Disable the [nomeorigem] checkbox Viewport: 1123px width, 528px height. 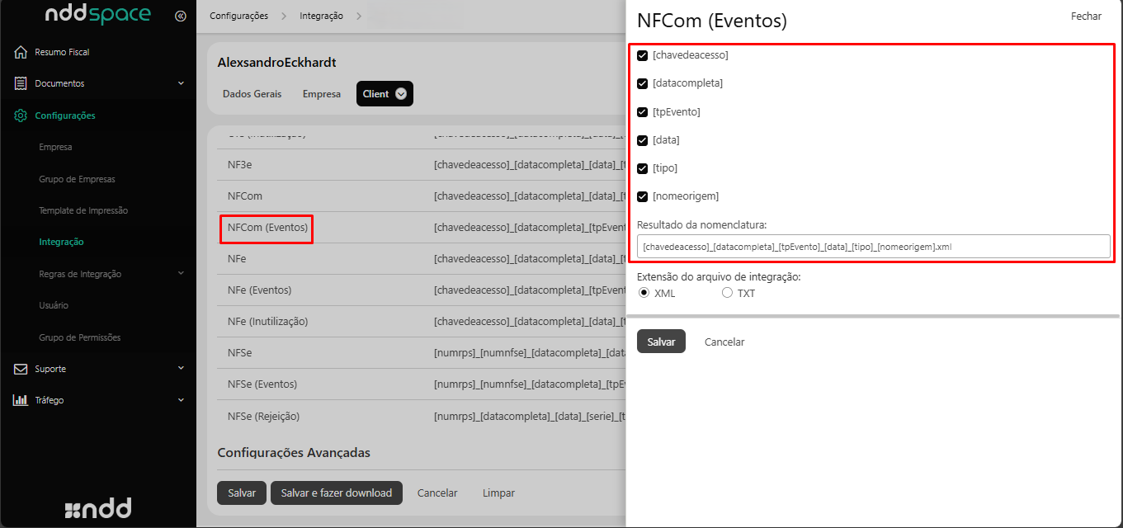point(643,196)
